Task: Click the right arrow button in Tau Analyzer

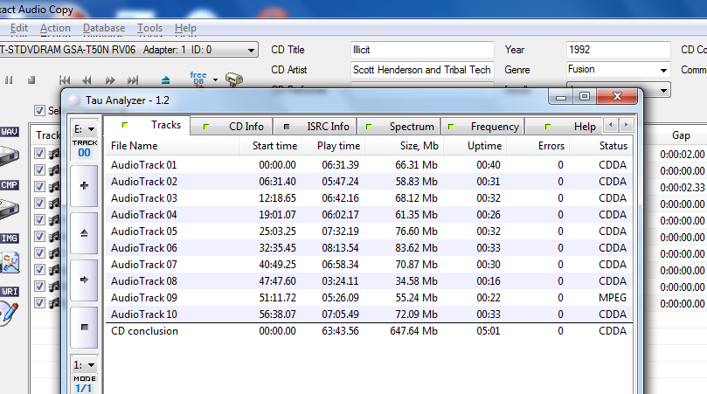Action: [x=84, y=280]
